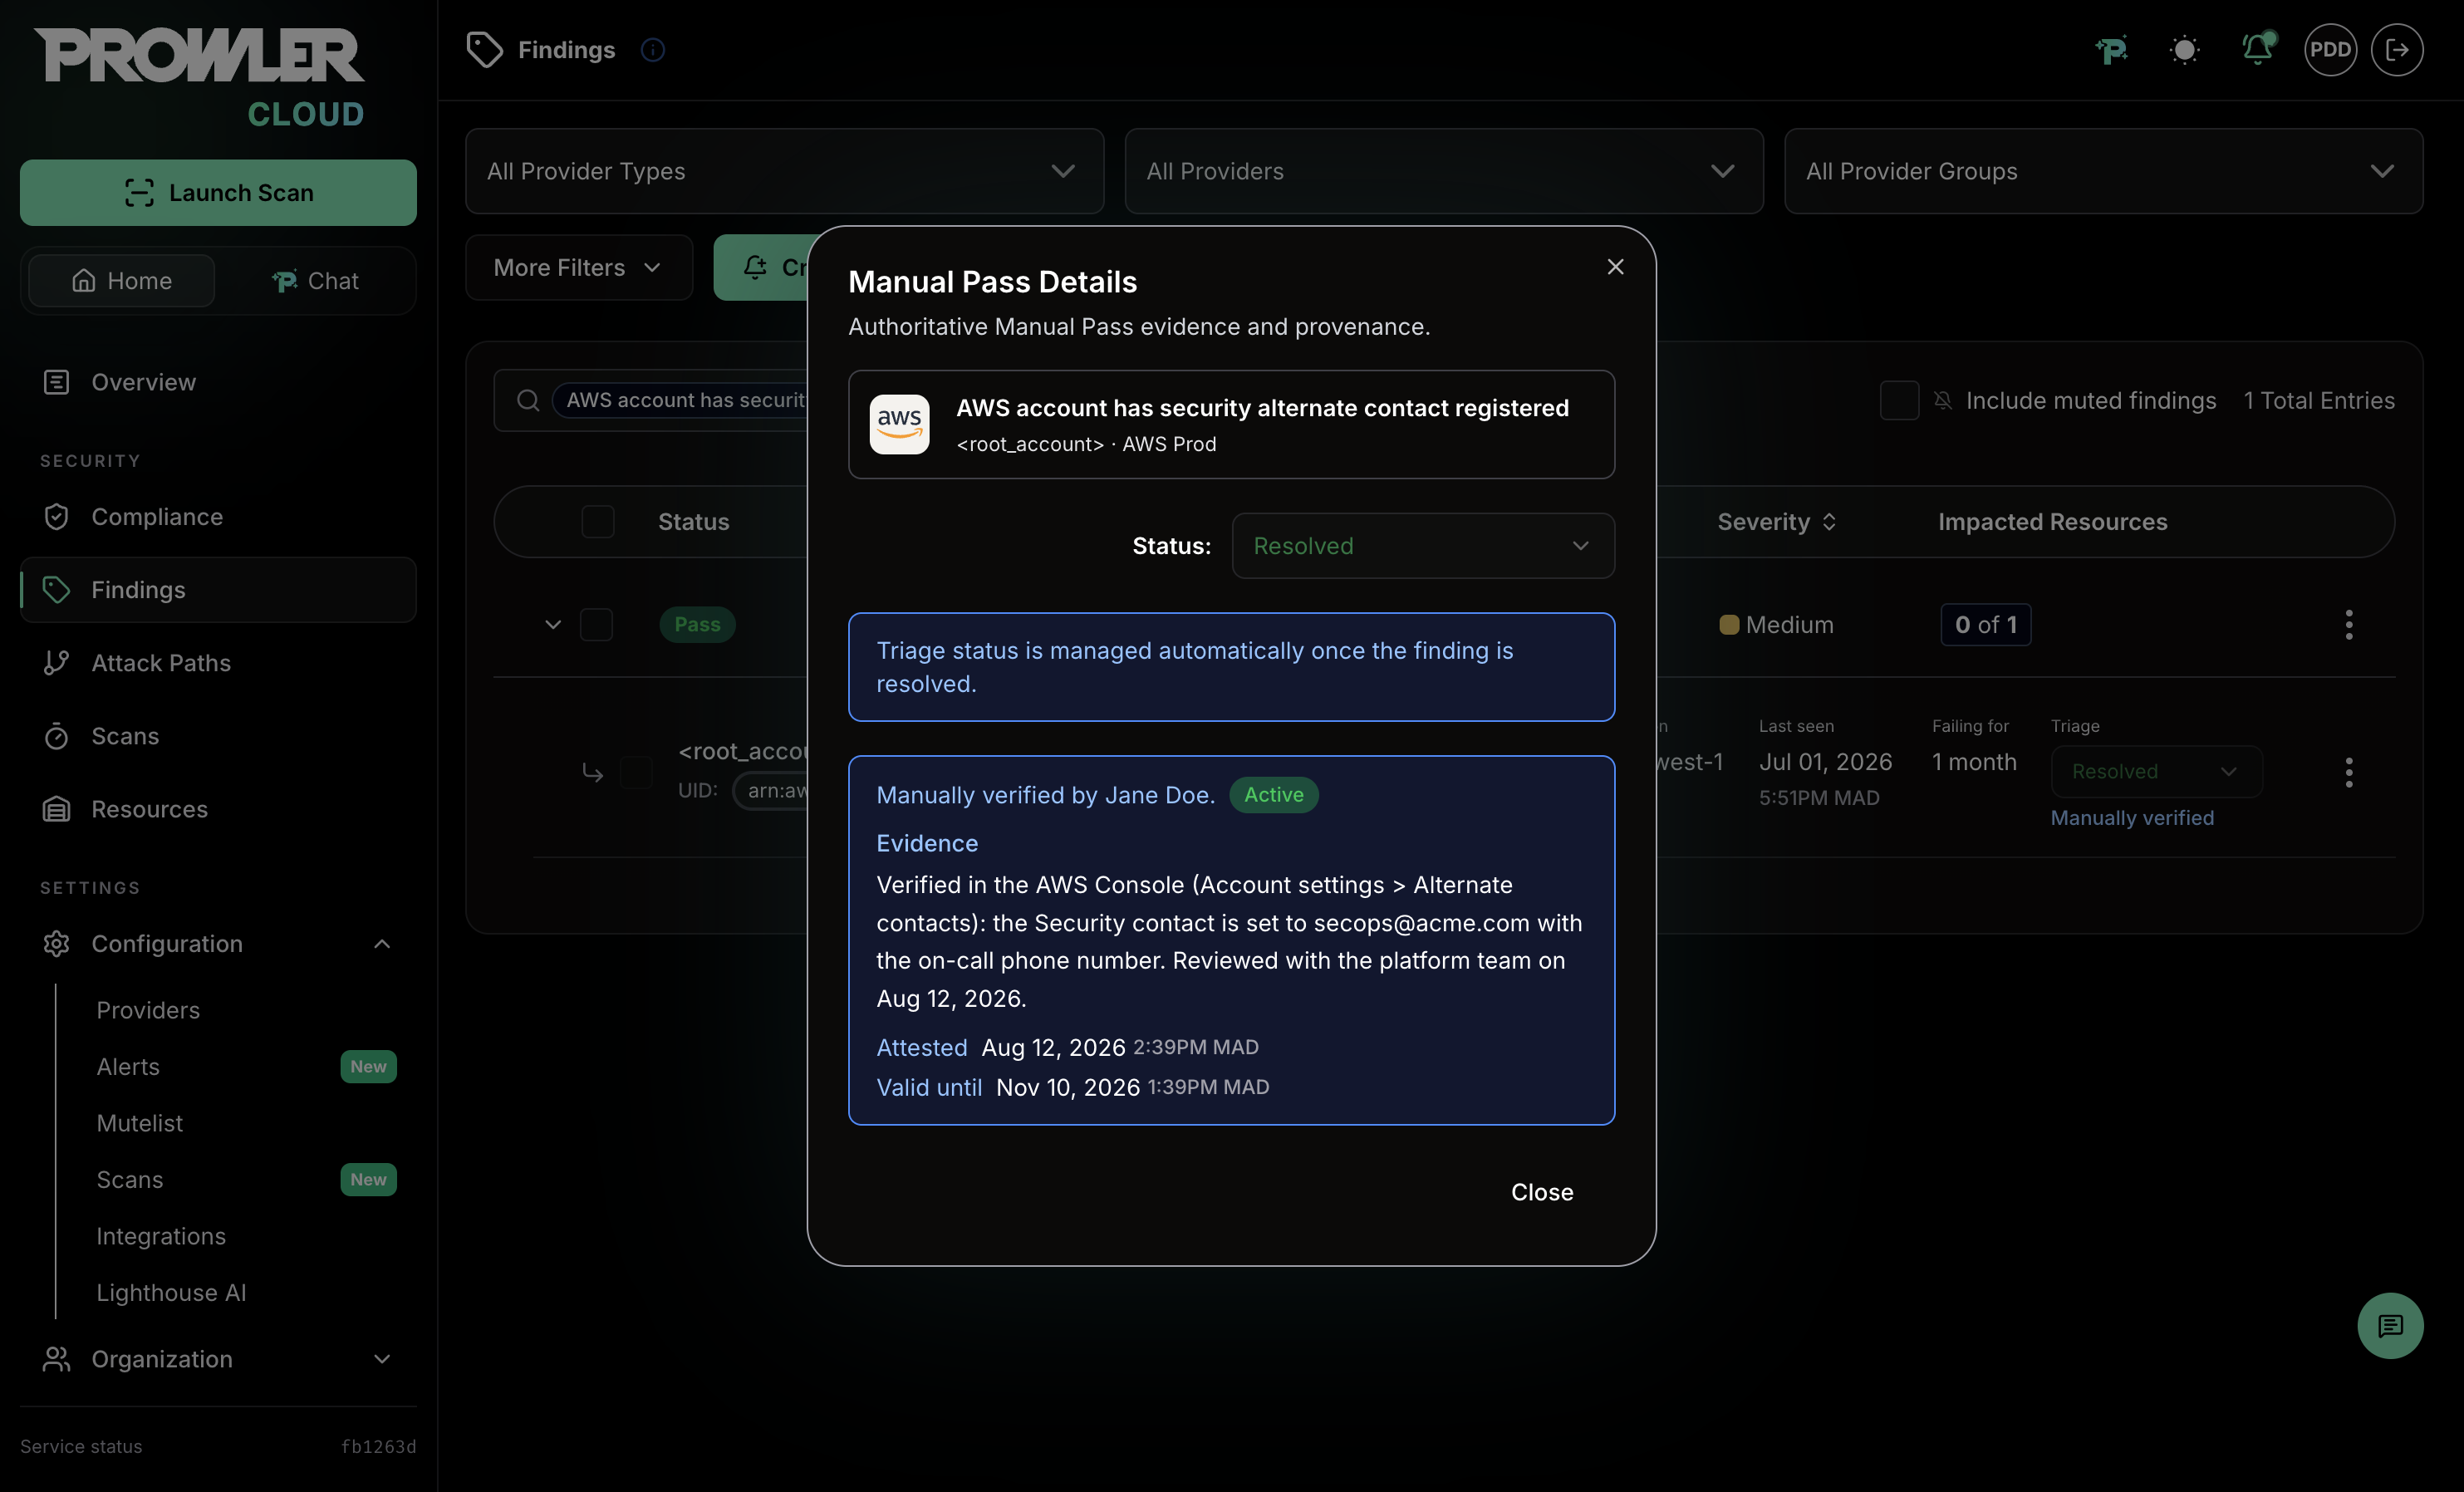The image size is (2464, 1492).
Task: Click the Service status link
Action: pyautogui.click(x=81, y=1446)
